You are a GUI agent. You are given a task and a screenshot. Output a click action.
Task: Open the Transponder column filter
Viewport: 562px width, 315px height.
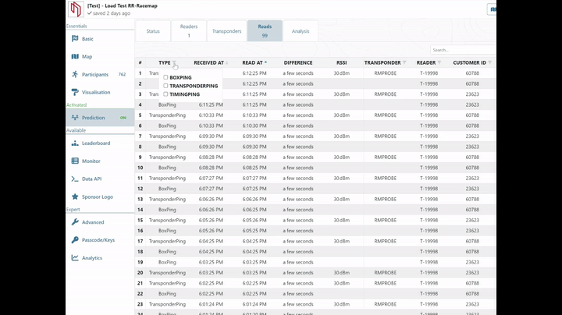(x=404, y=62)
